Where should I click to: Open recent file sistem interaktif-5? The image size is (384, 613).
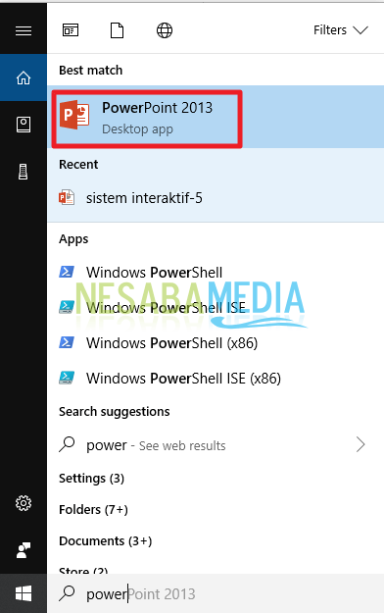[216, 198]
